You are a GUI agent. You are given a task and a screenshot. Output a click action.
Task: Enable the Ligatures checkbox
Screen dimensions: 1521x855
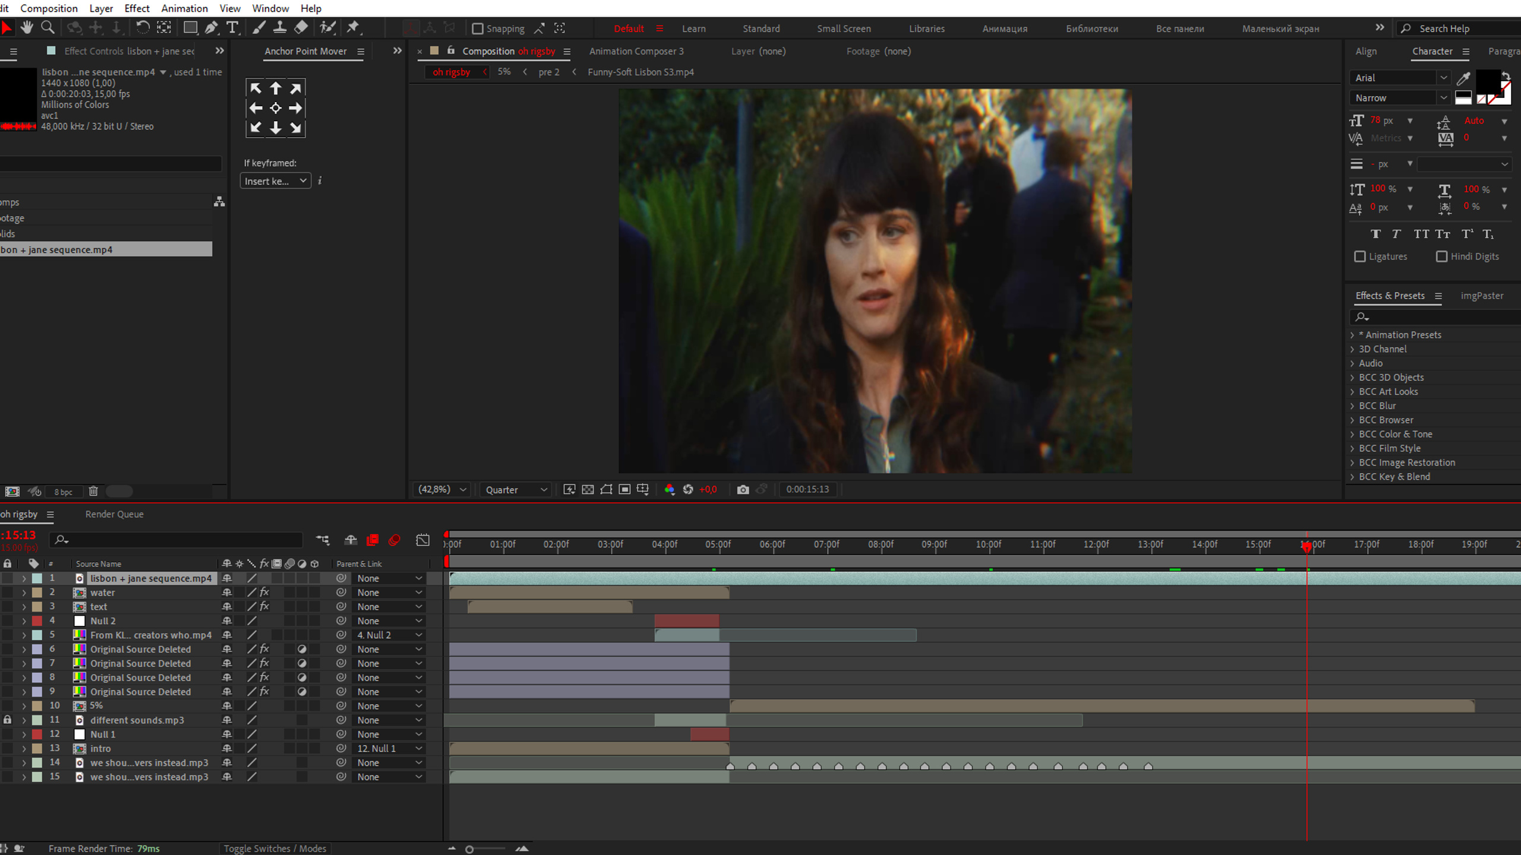click(x=1359, y=256)
